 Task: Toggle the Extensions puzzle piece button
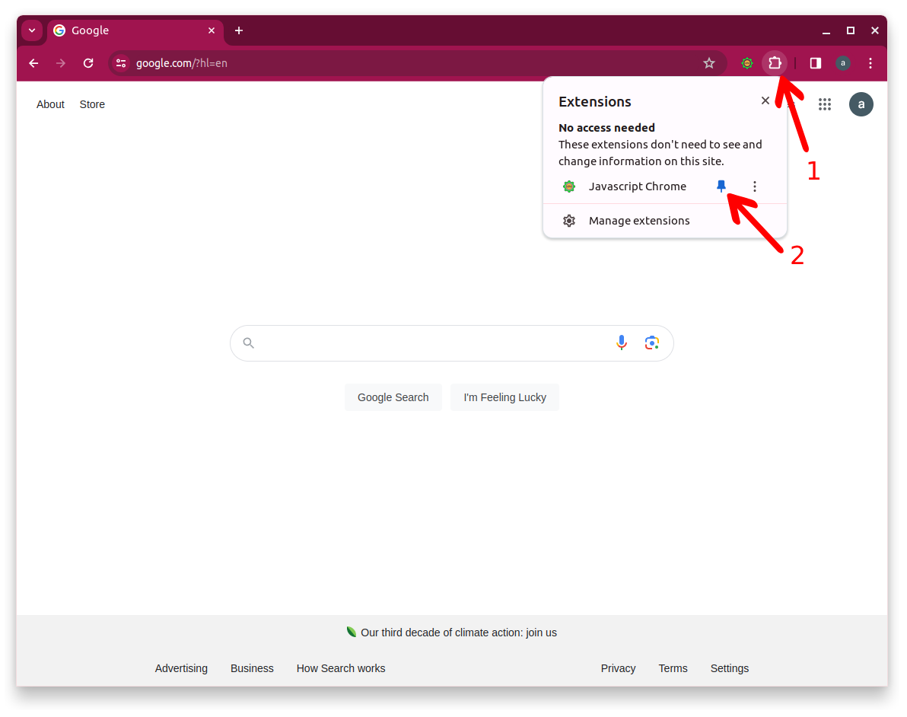click(775, 63)
